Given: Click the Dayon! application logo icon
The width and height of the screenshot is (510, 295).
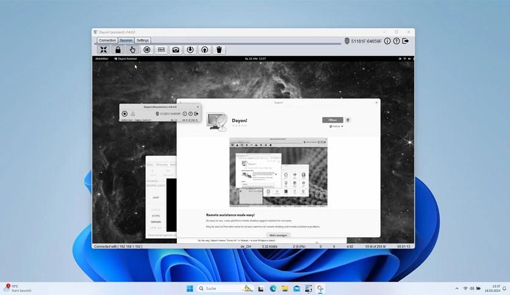Looking at the screenshot, I should pos(217,122).
